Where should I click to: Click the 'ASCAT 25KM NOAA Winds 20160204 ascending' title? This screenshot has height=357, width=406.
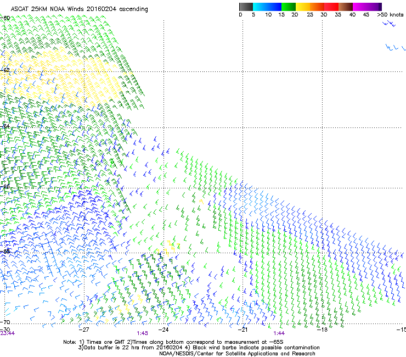(79, 9)
